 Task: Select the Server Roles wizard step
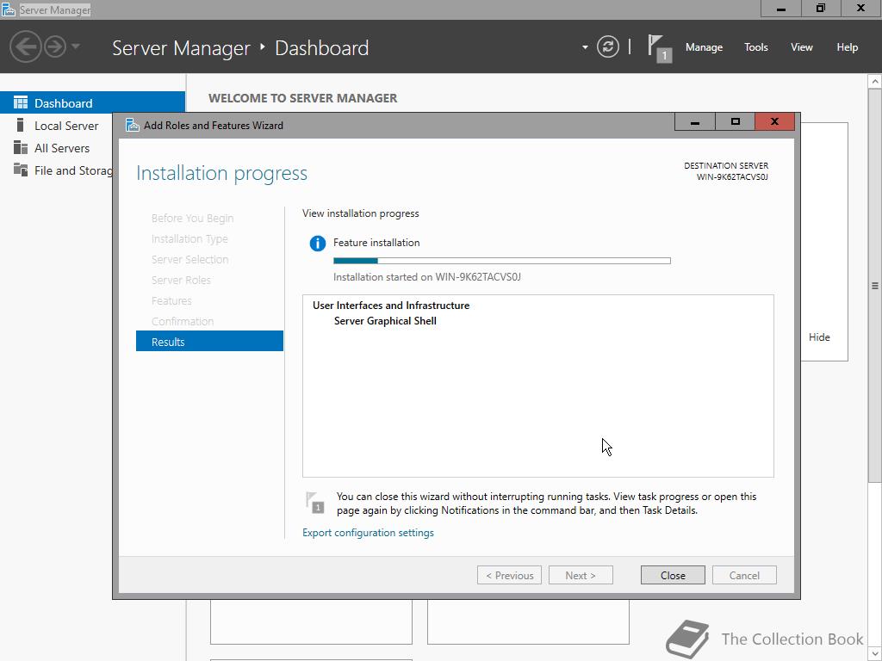click(x=181, y=280)
